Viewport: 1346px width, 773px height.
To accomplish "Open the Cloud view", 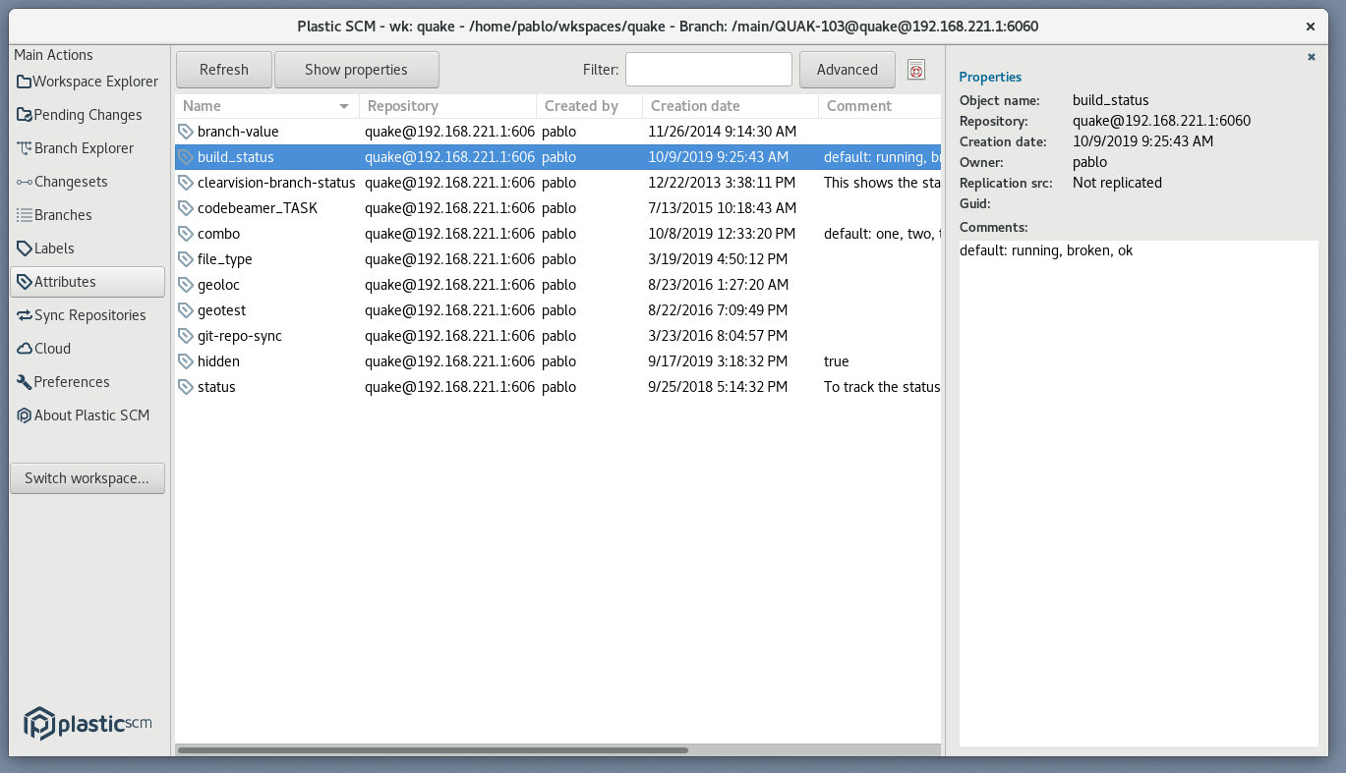I will (49, 348).
